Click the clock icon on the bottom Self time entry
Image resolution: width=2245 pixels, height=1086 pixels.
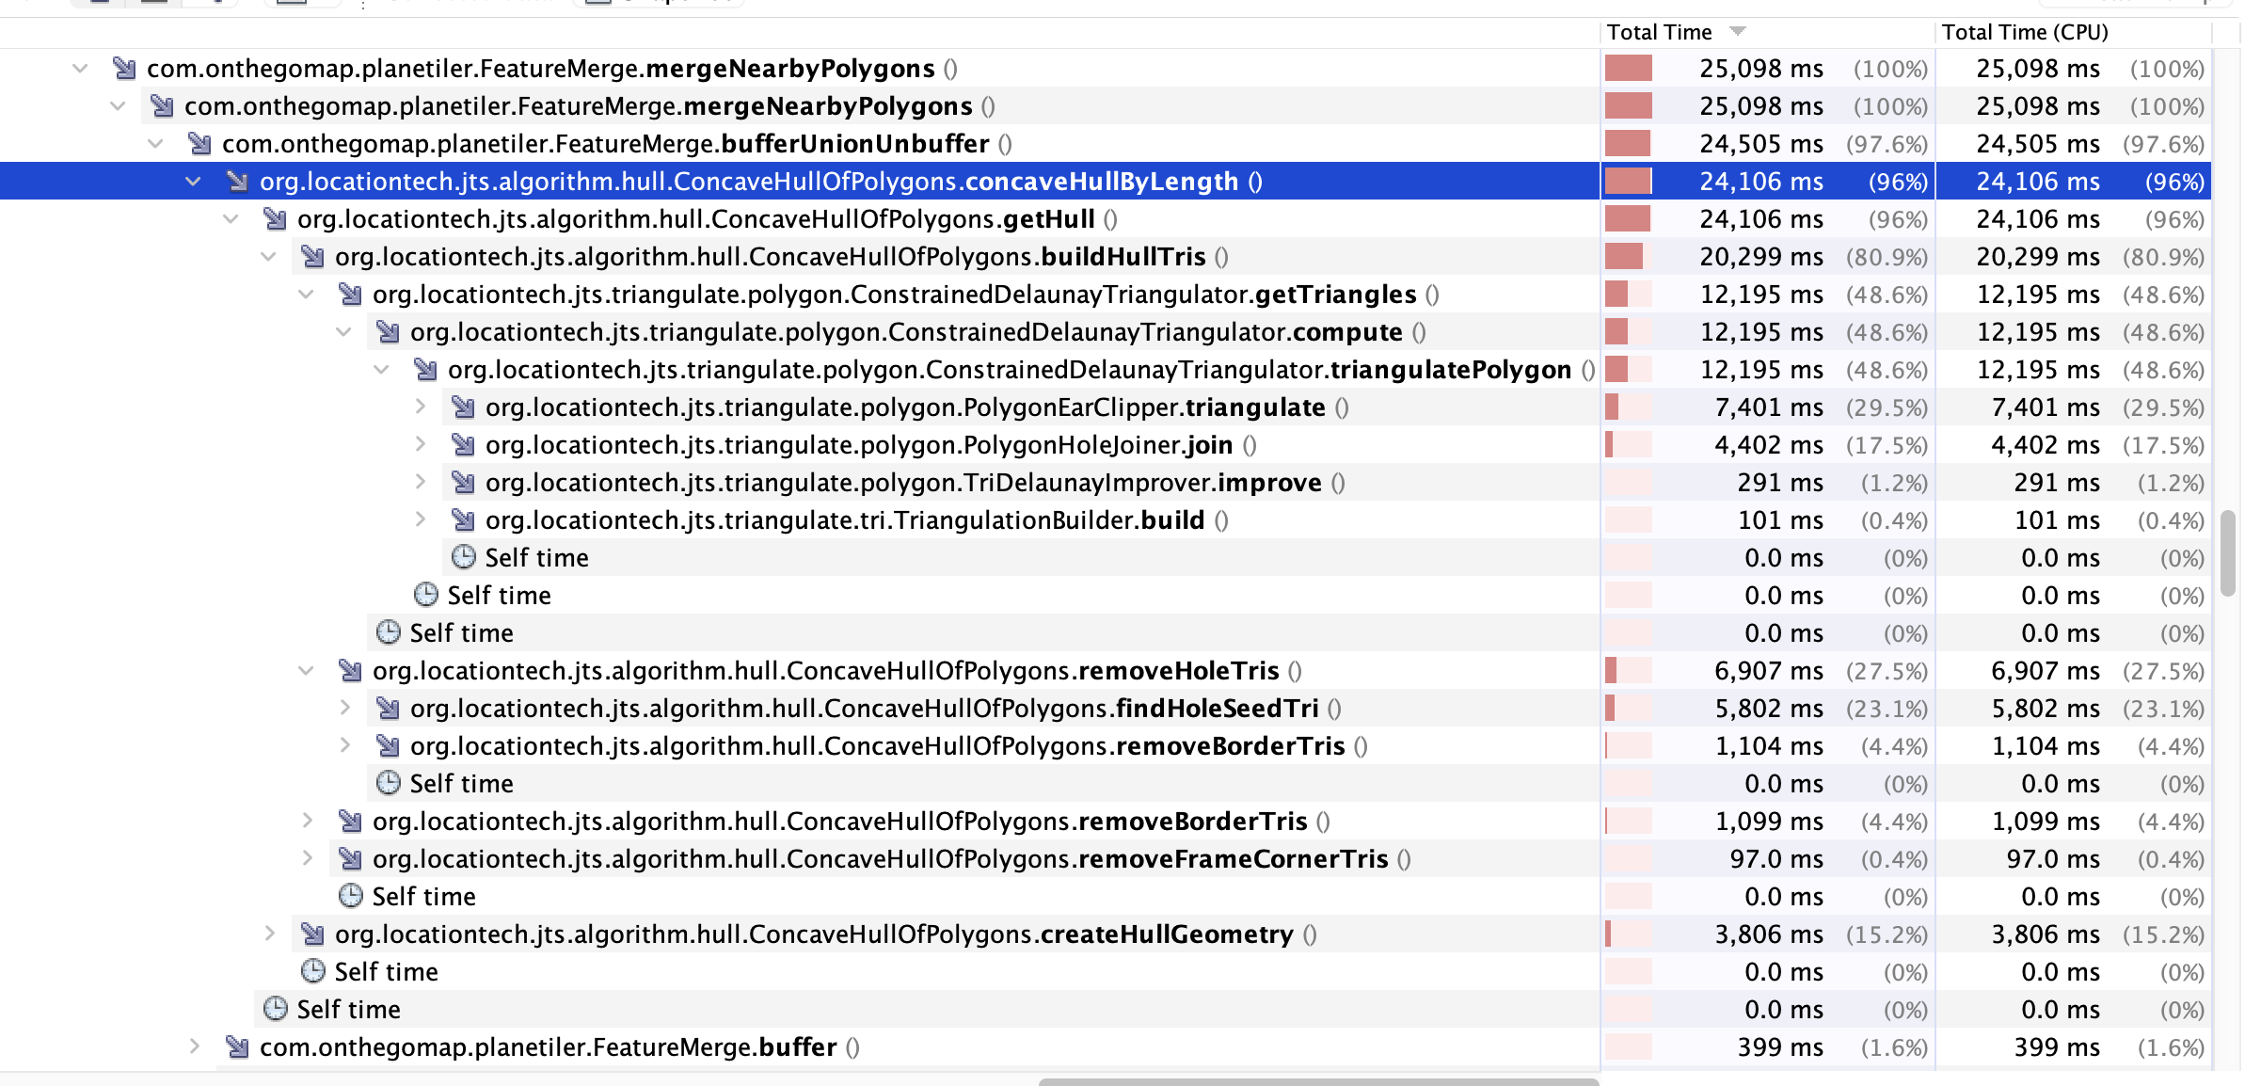[275, 1009]
